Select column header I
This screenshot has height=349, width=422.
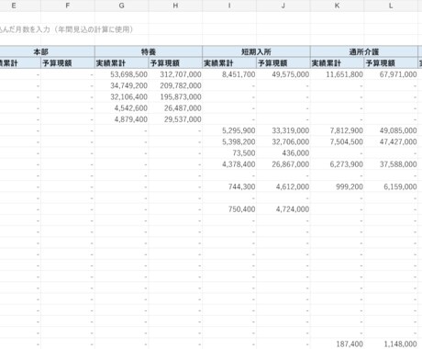(x=229, y=6)
